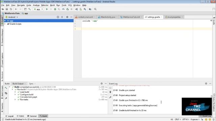This screenshot has height=121, width=216.
Task: Click the Save All toolbar icon
Action: tap(7, 9)
